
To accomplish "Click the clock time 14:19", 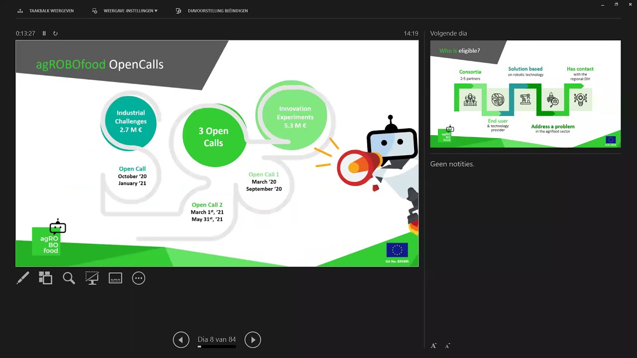I will coord(411,33).
